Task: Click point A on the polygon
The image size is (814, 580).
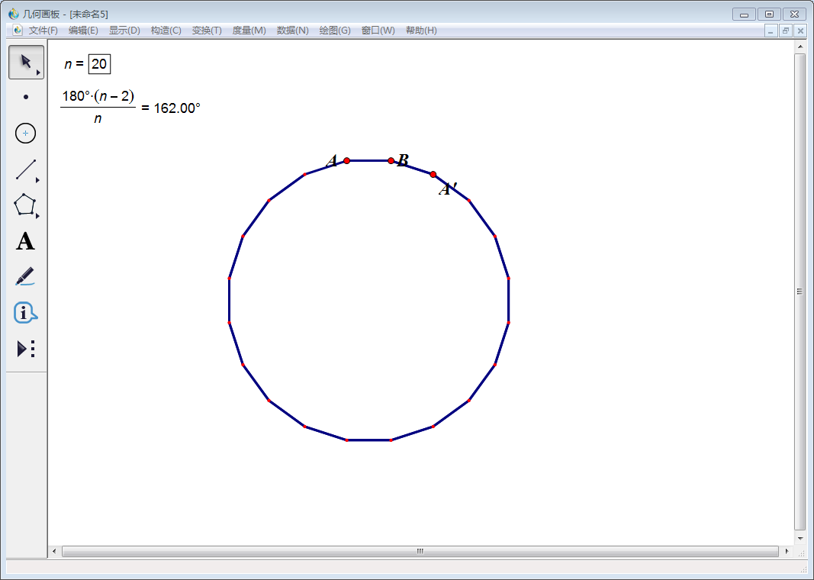Action: (346, 160)
